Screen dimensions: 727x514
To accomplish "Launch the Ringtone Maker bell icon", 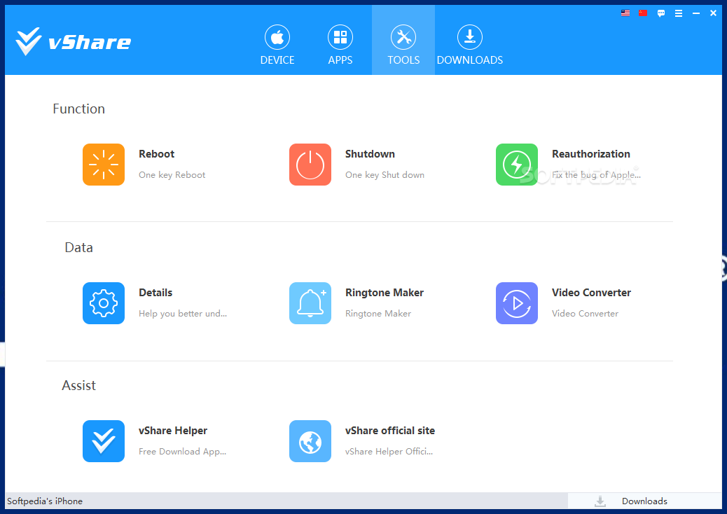I will [310, 303].
